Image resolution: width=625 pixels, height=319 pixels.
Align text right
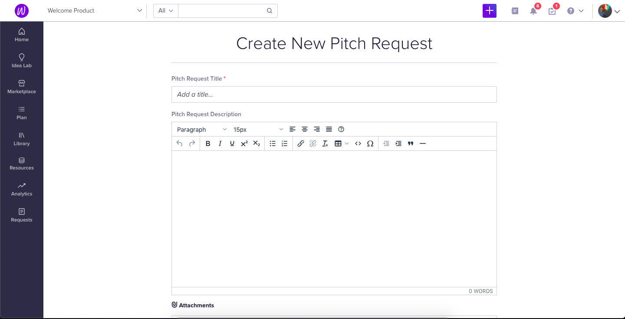[317, 129]
